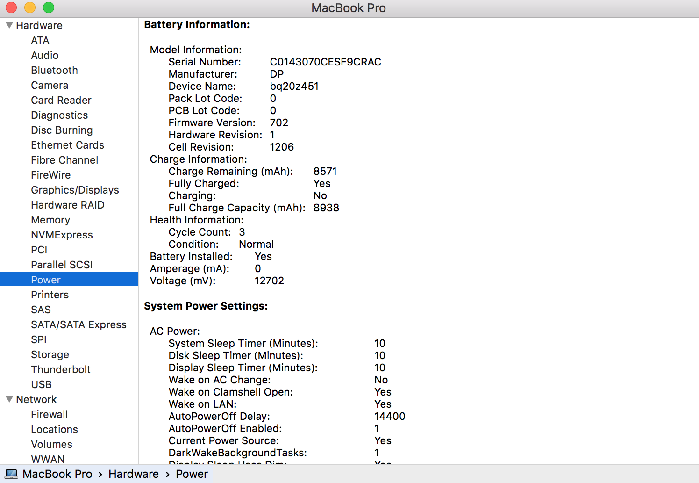Click the red close window button
699x483 pixels.
click(11, 7)
